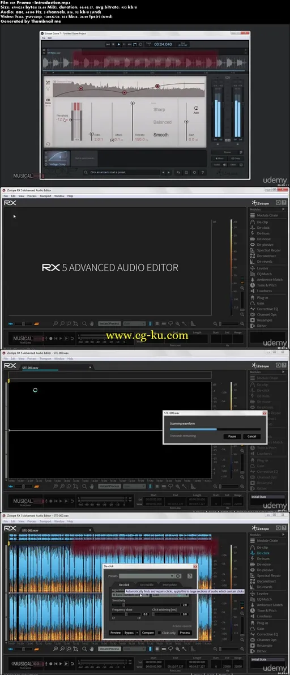
Task: Open Bypass dropdown arrow in De-click dialog
Action: [x=137, y=633]
